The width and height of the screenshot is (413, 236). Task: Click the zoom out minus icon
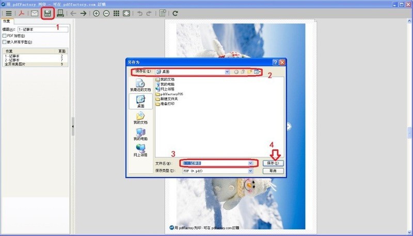point(106,13)
